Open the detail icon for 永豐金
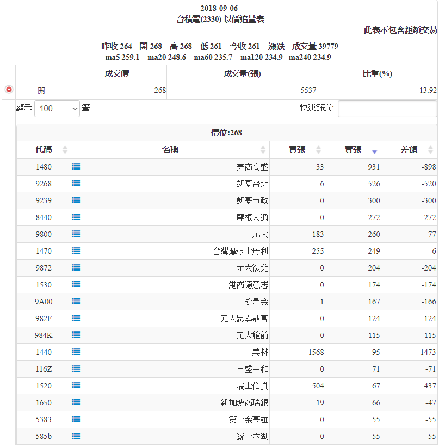Screen dimensions: 439x445 [x=76, y=302]
